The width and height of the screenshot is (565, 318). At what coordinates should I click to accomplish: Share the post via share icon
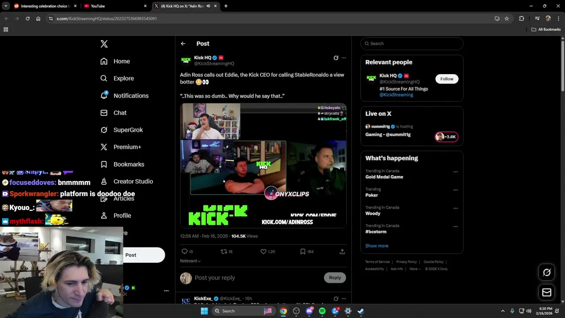pyautogui.click(x=342, y=251)
